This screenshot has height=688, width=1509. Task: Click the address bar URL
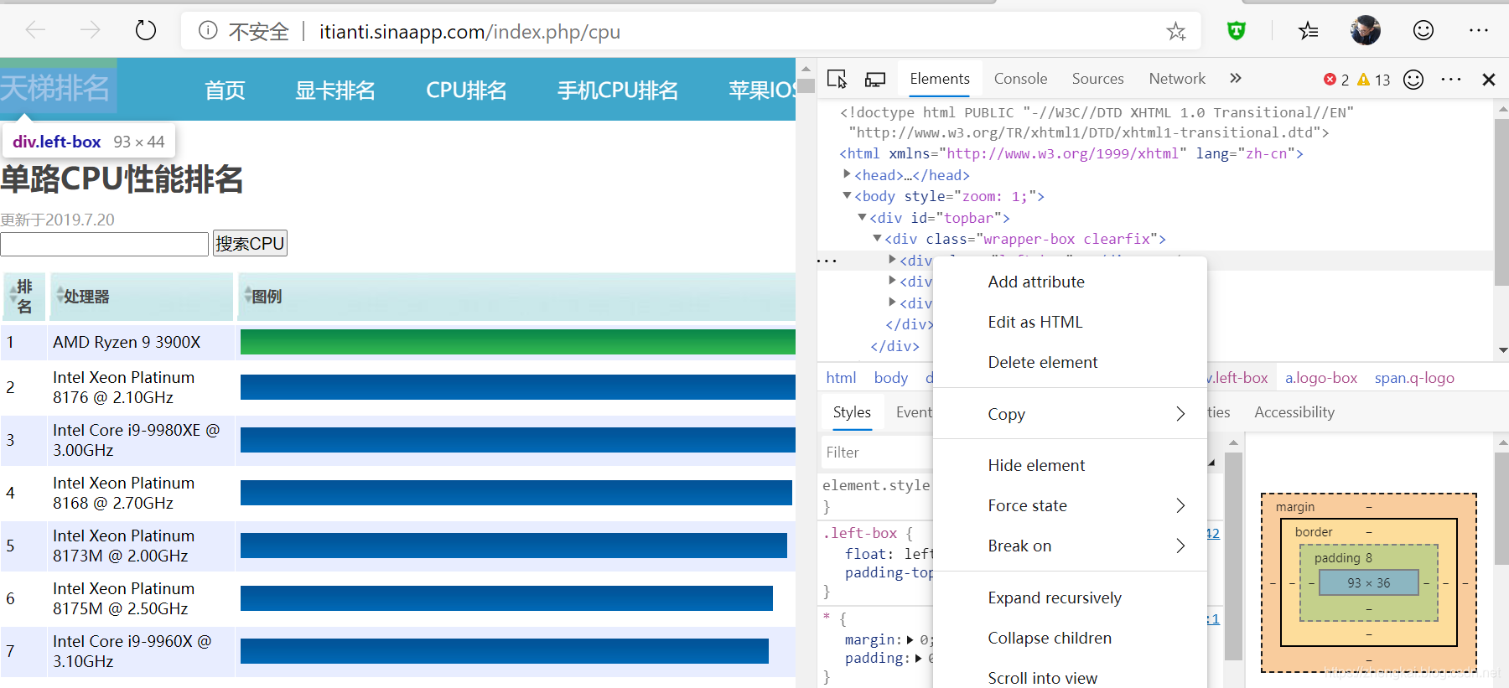coord(469,32)
